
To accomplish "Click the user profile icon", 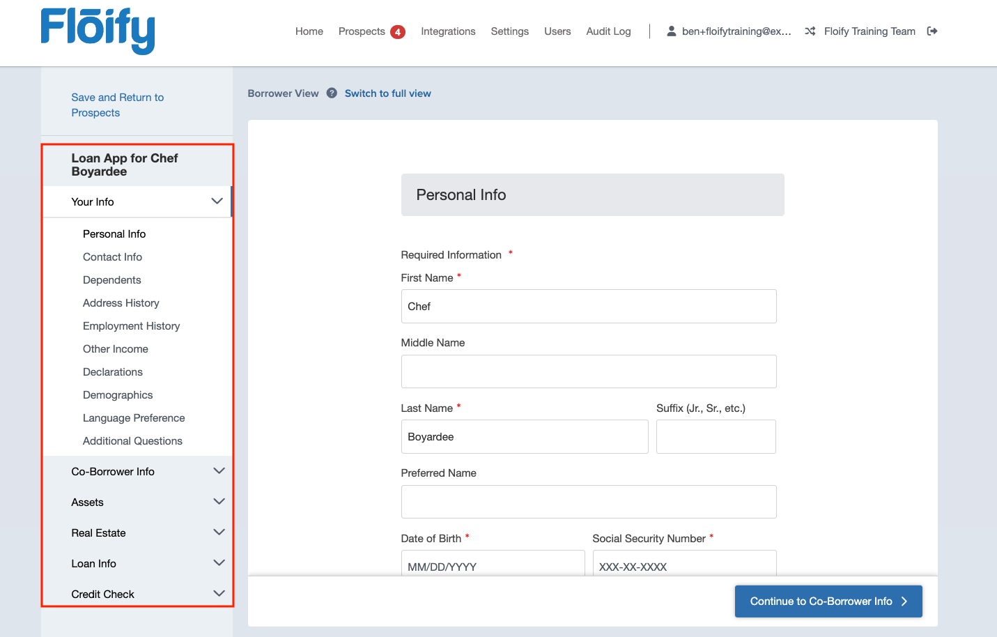I will 671,31.
